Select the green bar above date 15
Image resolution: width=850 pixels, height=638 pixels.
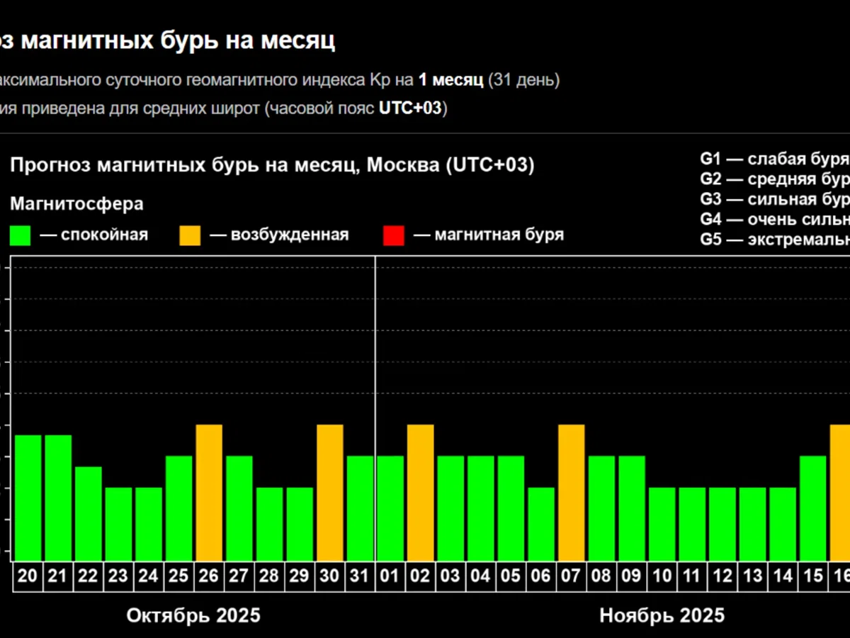point(813,508)
